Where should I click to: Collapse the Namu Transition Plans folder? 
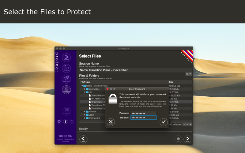(82, 86)
